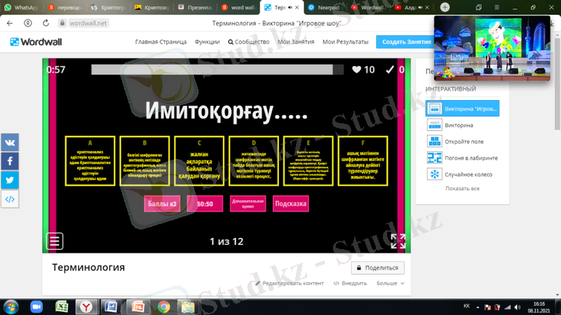Open the game hamburger menu
Screen dimensions: 561x315
click(x=55, y=241)
